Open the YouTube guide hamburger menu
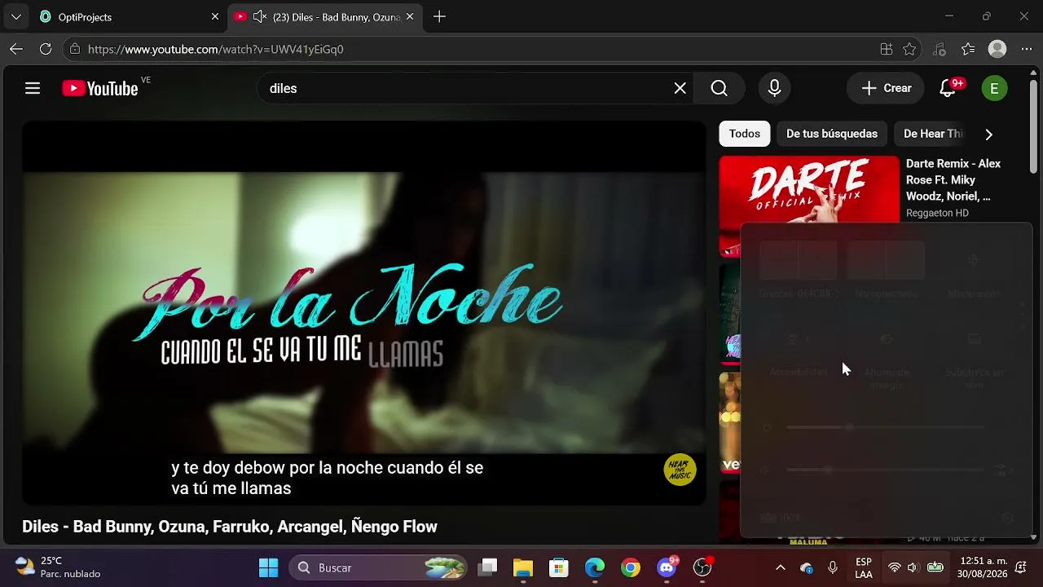Viewport: 1043px width, 587px height. pos(33,88)
